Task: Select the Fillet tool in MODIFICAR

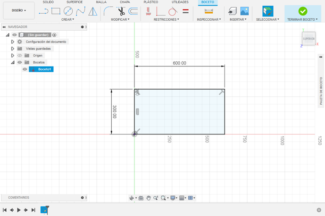Action: click(108, 11)
